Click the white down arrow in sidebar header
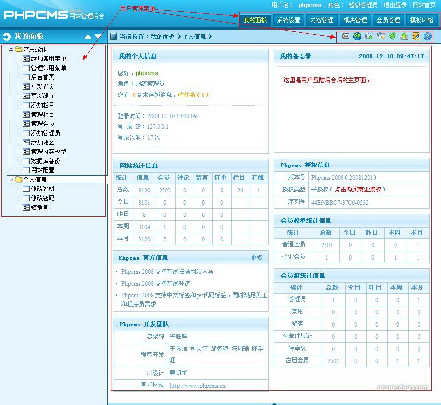Image resolution: width=441 pixels, height=405 pixels. pyautogui.click(x=98, y=37)
